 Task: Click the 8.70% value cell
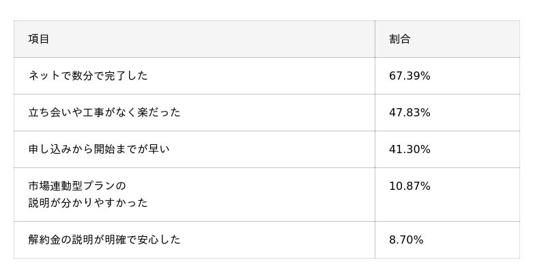click(406, 240)
